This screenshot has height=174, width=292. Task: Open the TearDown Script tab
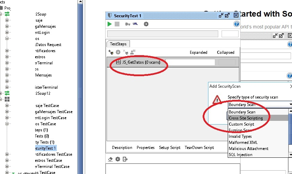(x=199, y=148)
